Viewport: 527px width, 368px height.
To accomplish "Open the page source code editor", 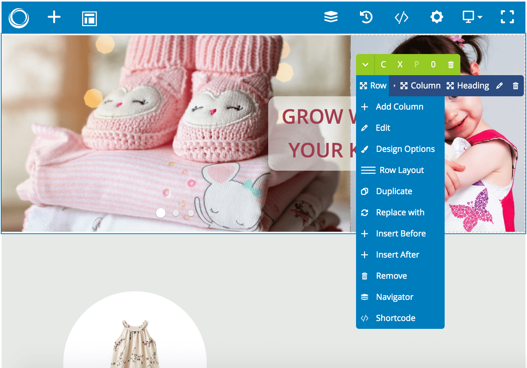I will coord(401,17).
